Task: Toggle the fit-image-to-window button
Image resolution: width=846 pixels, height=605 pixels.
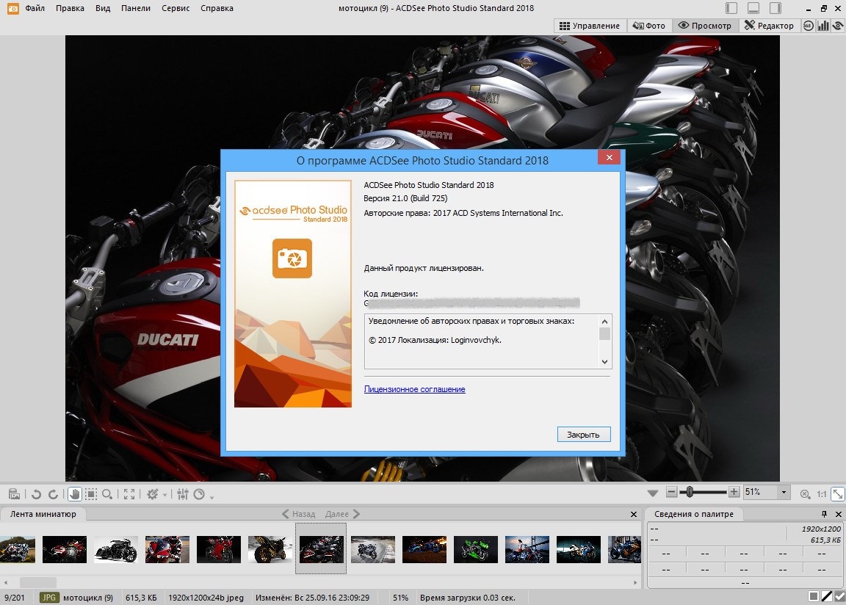Action: (x=837, y=494)
